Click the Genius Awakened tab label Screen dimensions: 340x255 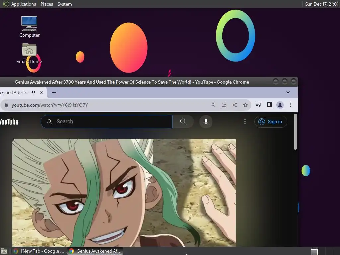tap(14, 92)
